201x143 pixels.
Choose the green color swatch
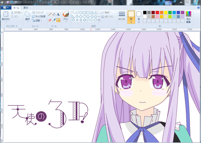(x=170, y=12)
